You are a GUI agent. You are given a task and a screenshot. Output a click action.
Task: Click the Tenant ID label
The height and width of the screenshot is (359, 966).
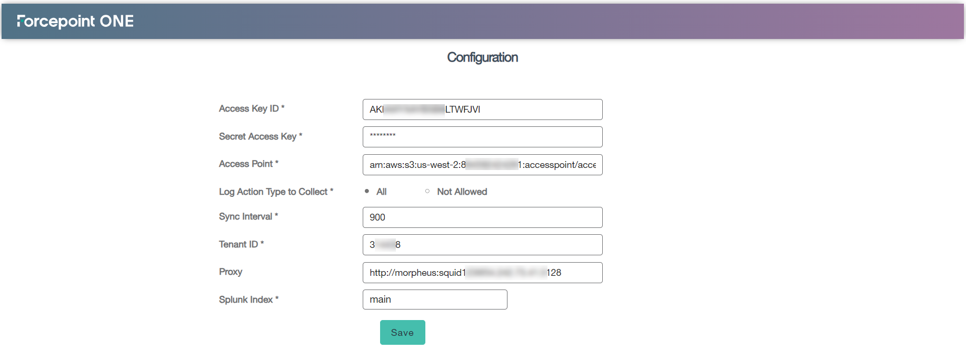click(241, 244)
